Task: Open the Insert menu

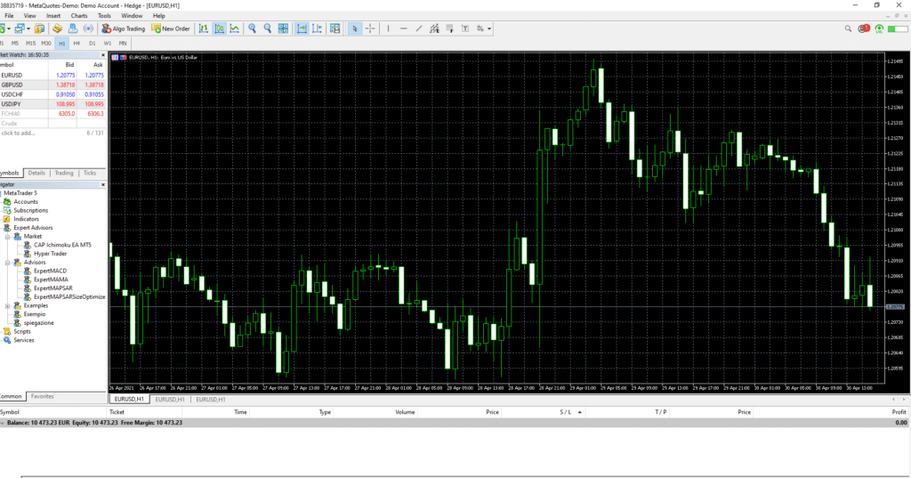Action: coord(53,16)
